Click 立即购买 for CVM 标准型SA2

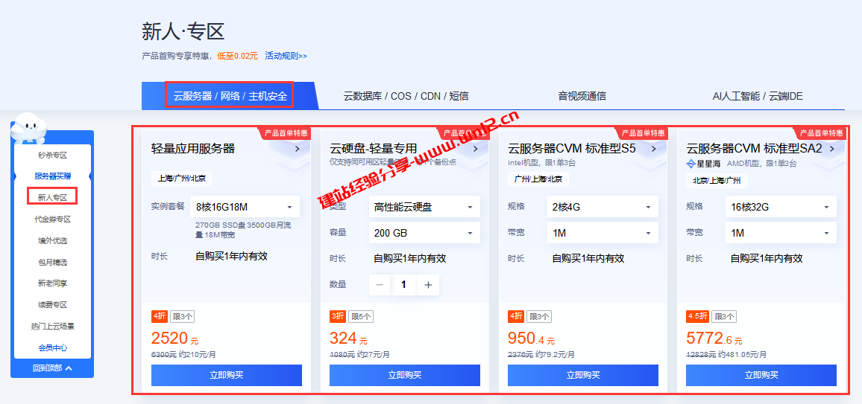click(x=761, y=375)
